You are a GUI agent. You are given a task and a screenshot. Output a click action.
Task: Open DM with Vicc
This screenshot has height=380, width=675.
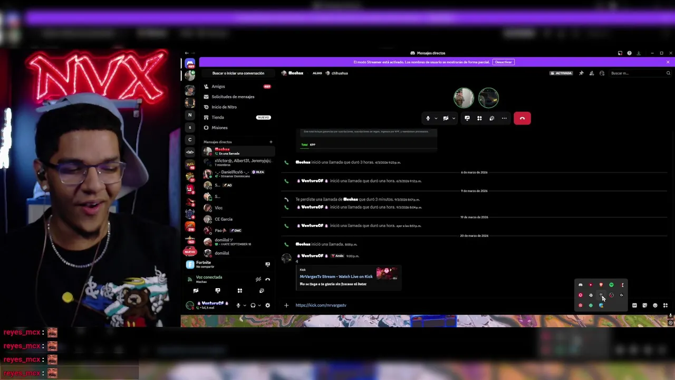pyautogui.click(x=237, y=208)
